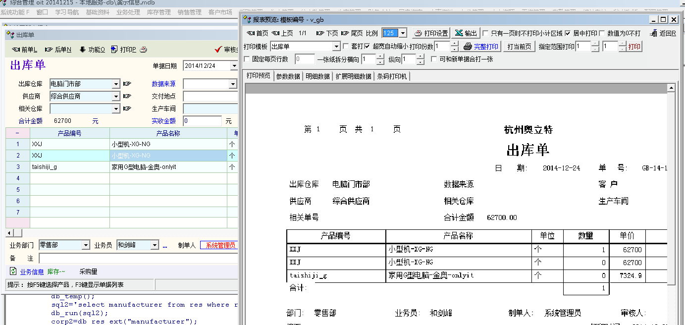Screen dimensions: 685x325
Task: Open the 供应商 supplier dropdown
Action: point(116,96)
